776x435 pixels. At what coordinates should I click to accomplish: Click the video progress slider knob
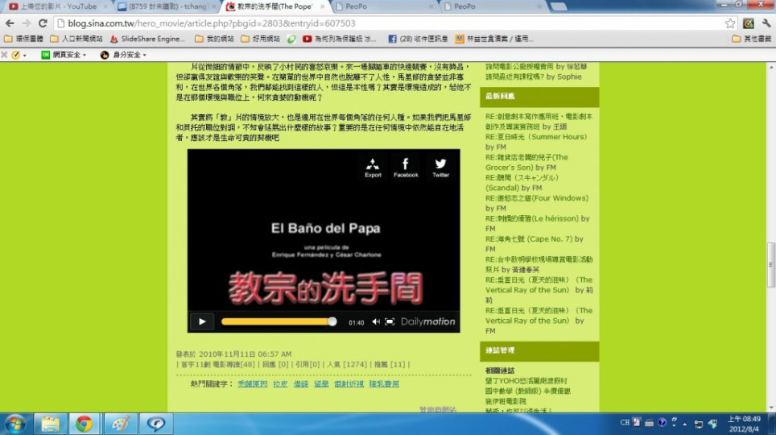(x=332, y=321)
